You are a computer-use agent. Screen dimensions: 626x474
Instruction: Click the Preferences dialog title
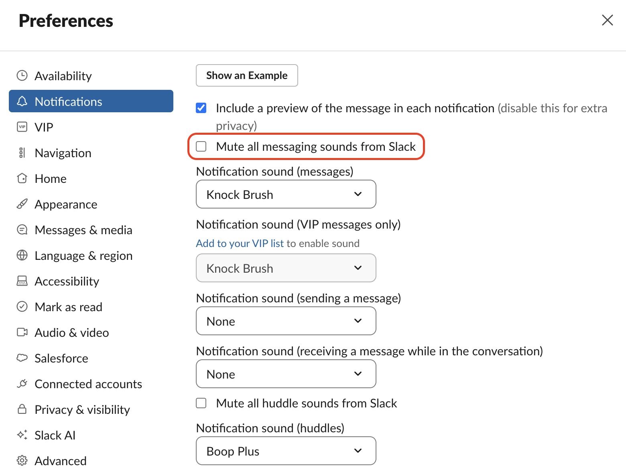pos(66,20)
